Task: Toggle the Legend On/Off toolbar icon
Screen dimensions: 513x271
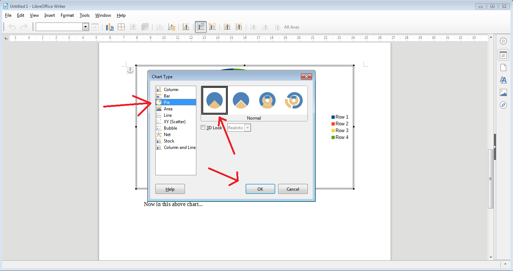Action: tap(201, 27)
